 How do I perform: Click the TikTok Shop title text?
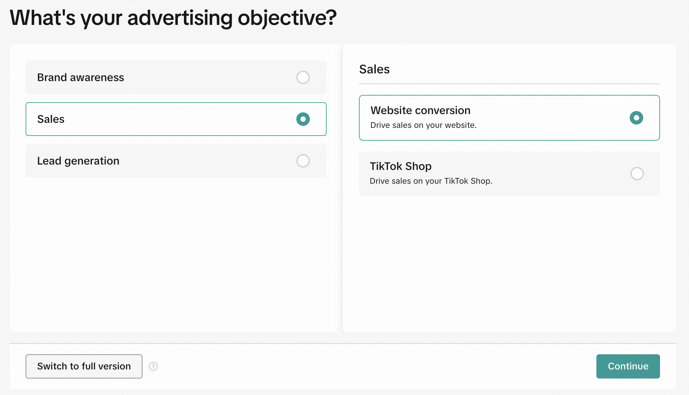click(x=401, y=166)
